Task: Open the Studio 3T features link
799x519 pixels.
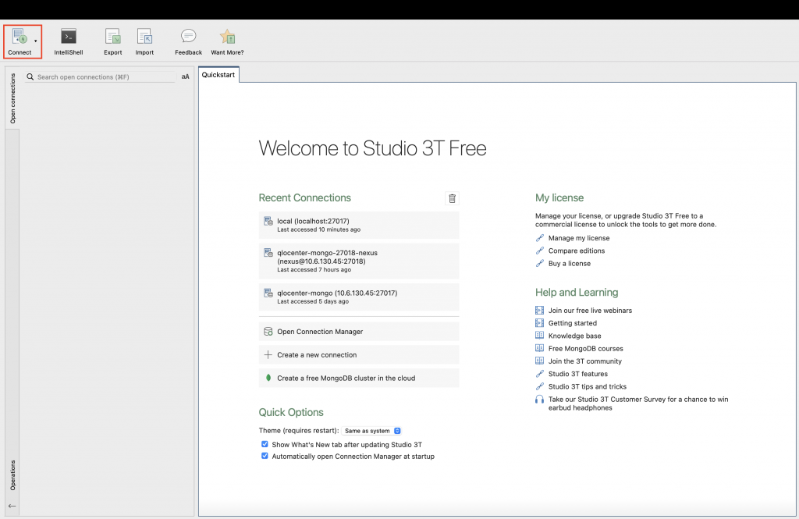Action: click(x=578, y=374)
